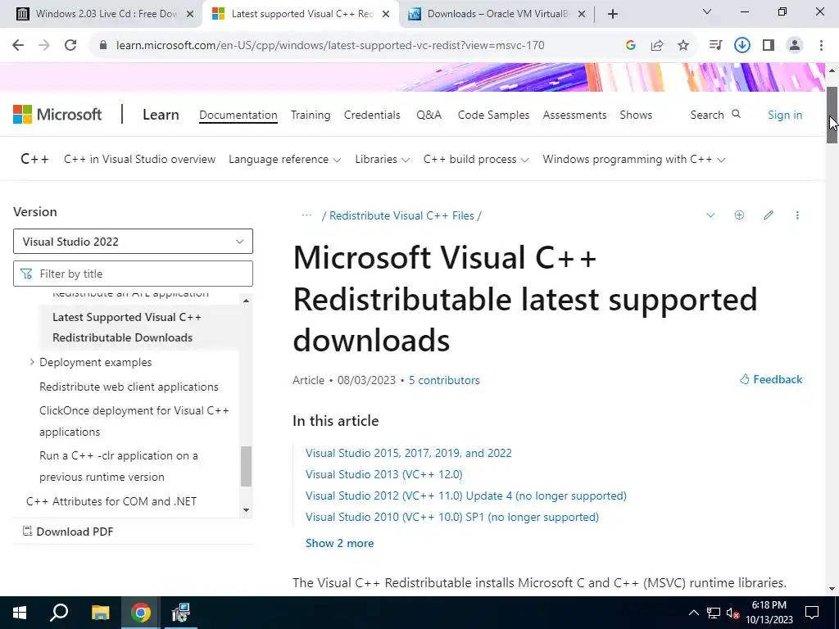Open C++ Attributes for COM and .NET
Viewport: 839px width, 629px height.
(111, 501)
